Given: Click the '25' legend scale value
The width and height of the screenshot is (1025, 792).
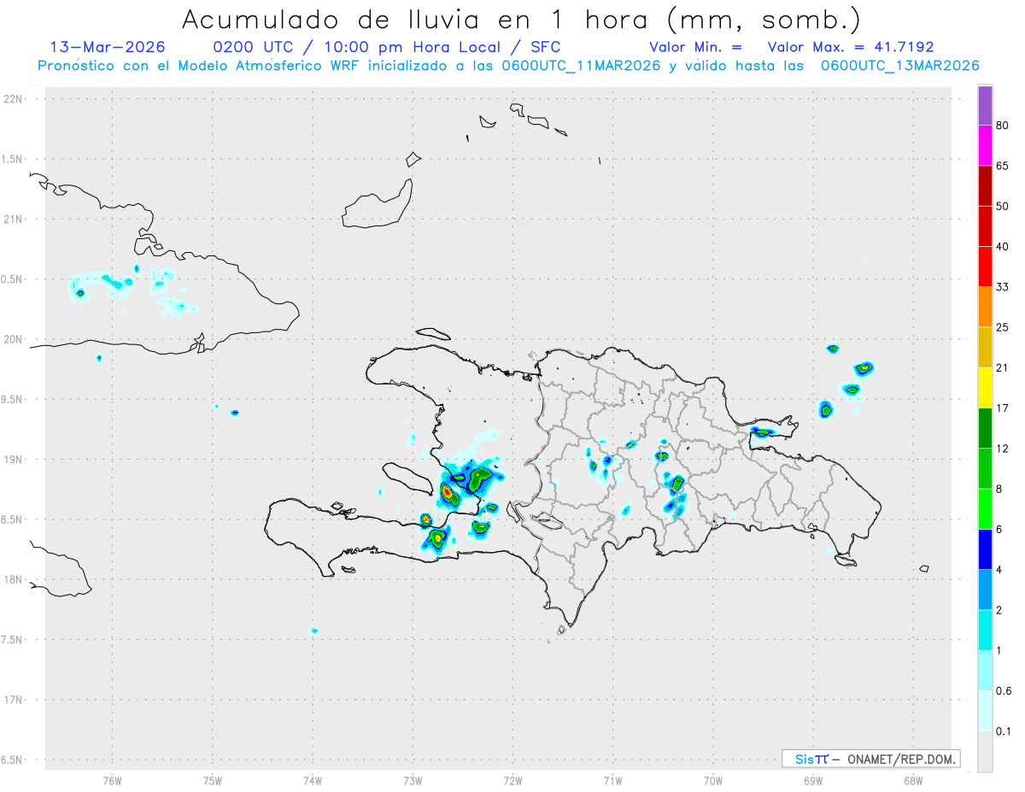Looking at the screenshot, I should 1003,327.
